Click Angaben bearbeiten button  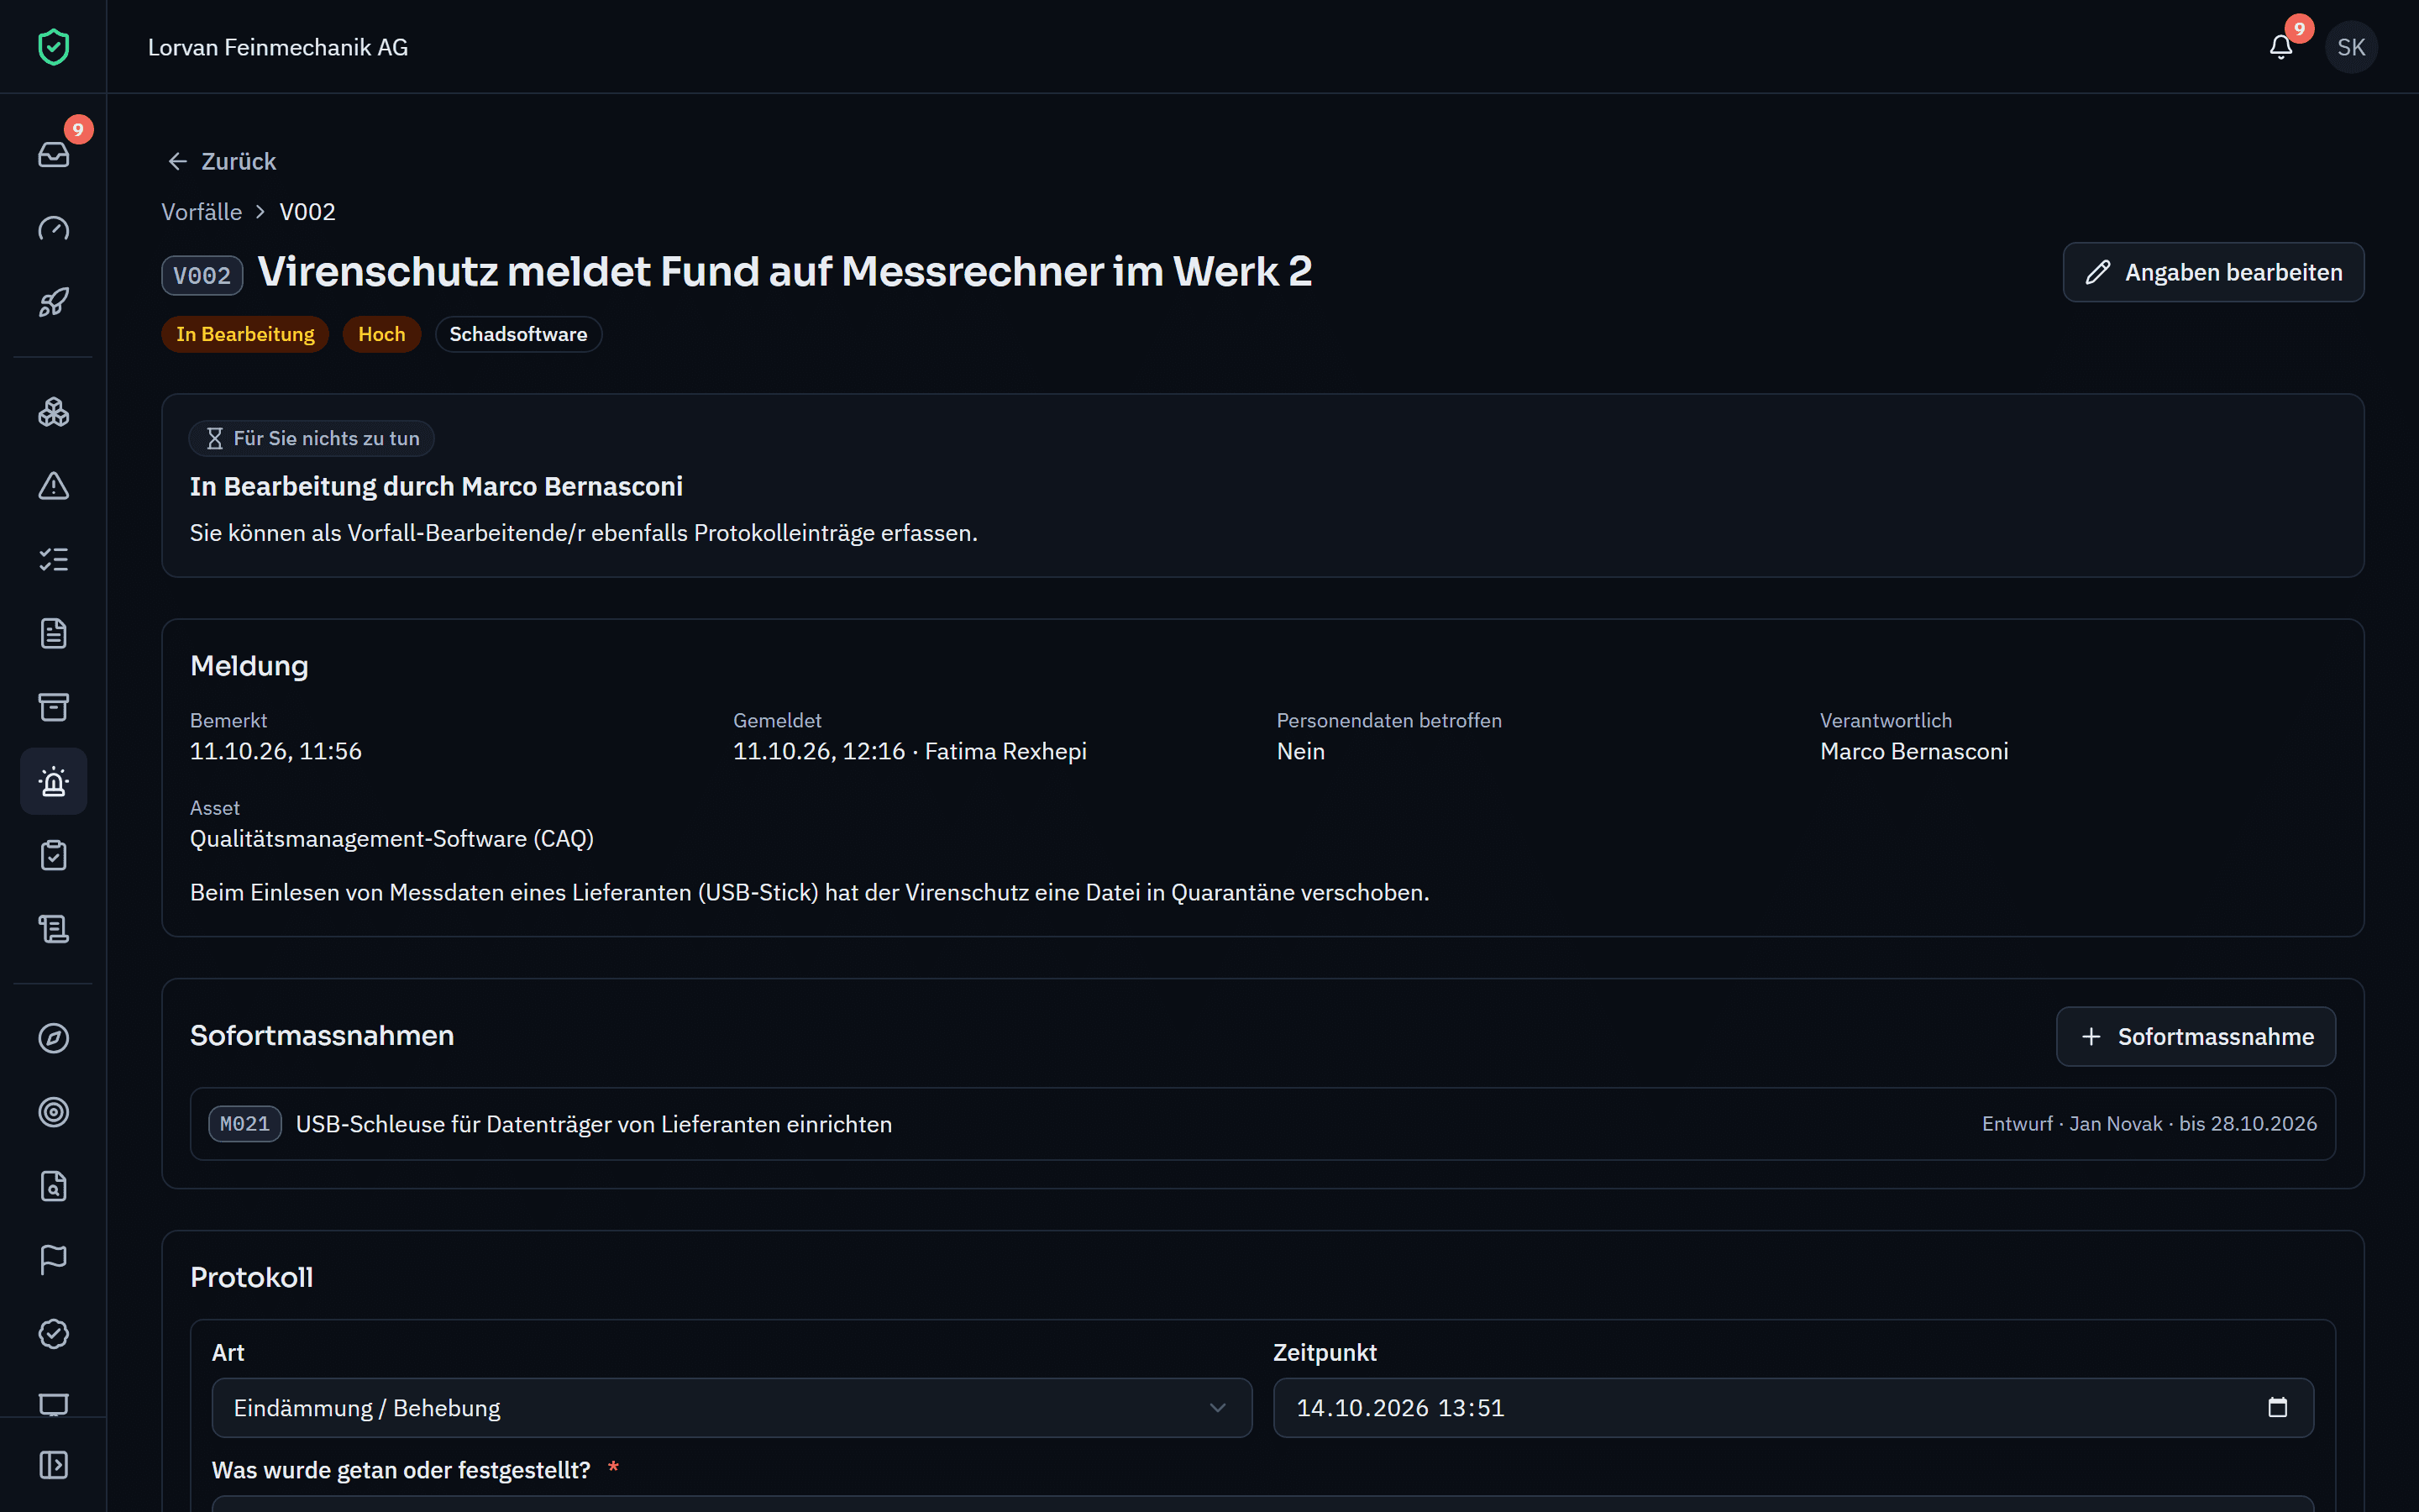pos(2213,272)
